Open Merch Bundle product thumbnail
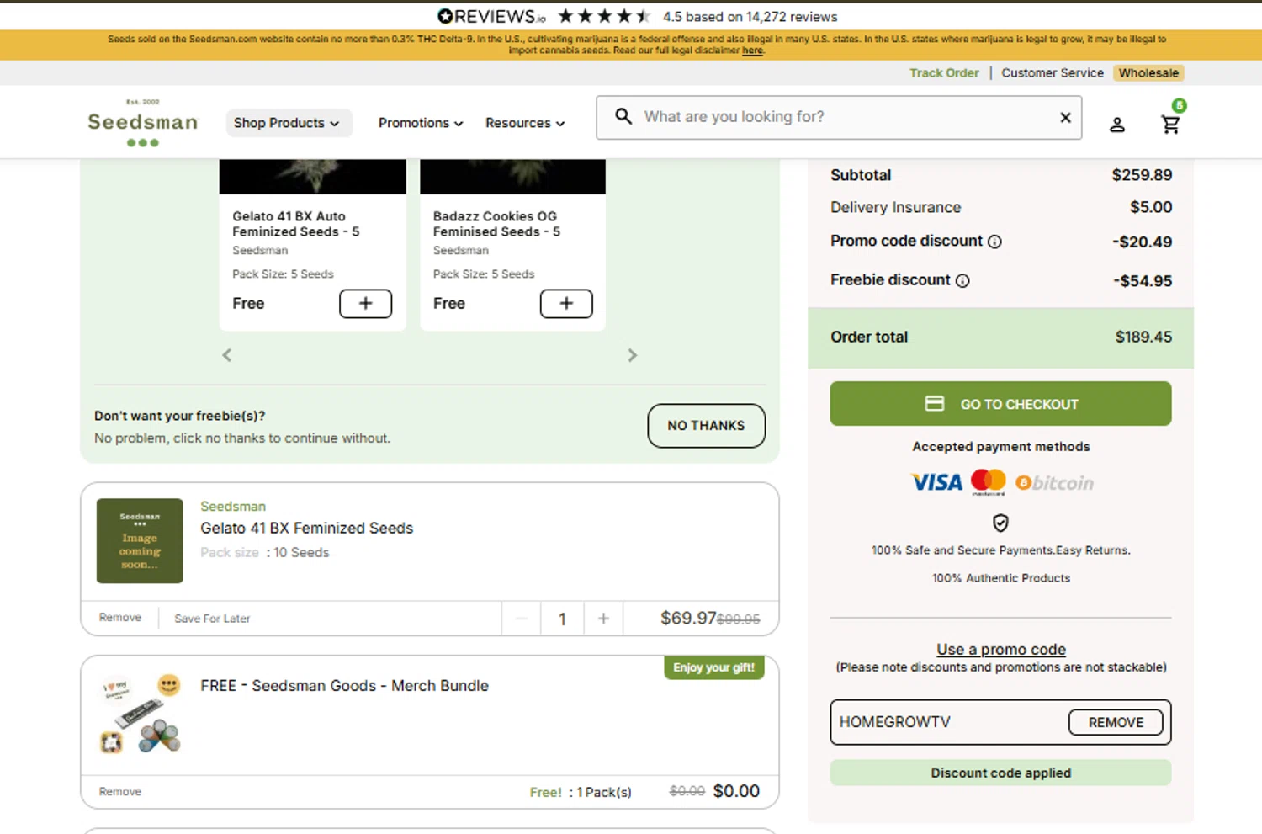 click(x=140, y=714)
